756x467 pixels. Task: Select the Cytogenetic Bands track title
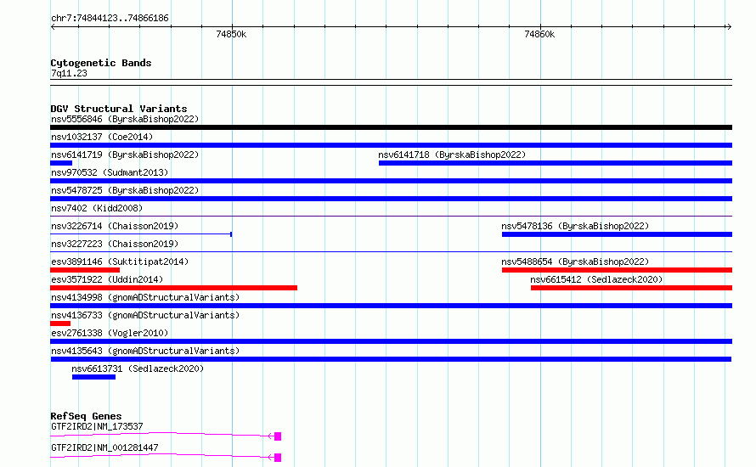tap(101, 63)
